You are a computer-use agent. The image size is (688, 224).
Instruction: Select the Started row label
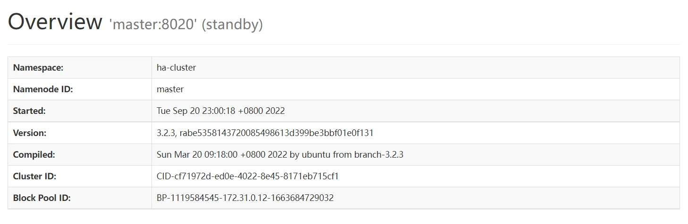tap(29, 111)
